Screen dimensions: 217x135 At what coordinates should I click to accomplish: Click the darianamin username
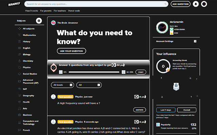176,22
